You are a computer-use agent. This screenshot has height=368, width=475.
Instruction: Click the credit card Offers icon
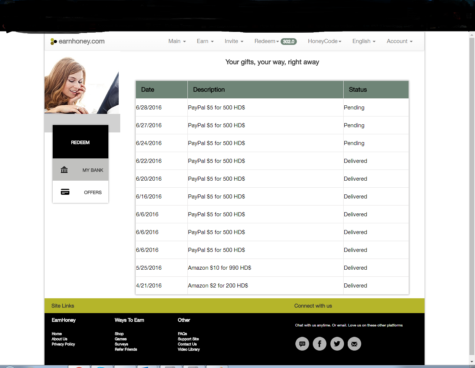click(x=65, y=192)
